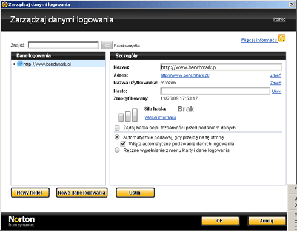The height and width of the screenshot is (231, 297).
Task: Click Ukryj next to password field
Action: pyautogui.click(x=276, y=91)
